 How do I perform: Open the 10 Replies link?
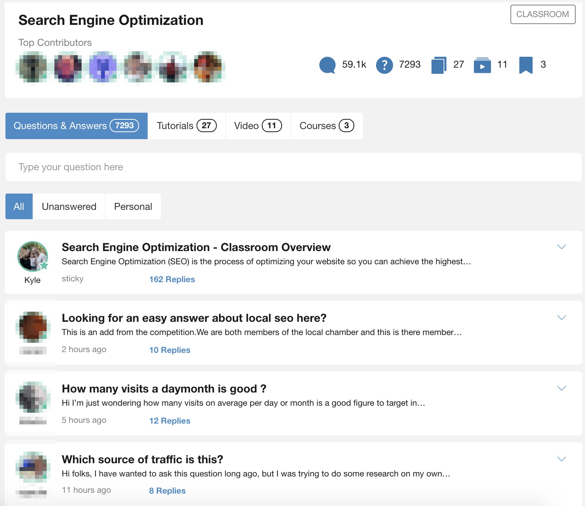[x=170, y=350]
